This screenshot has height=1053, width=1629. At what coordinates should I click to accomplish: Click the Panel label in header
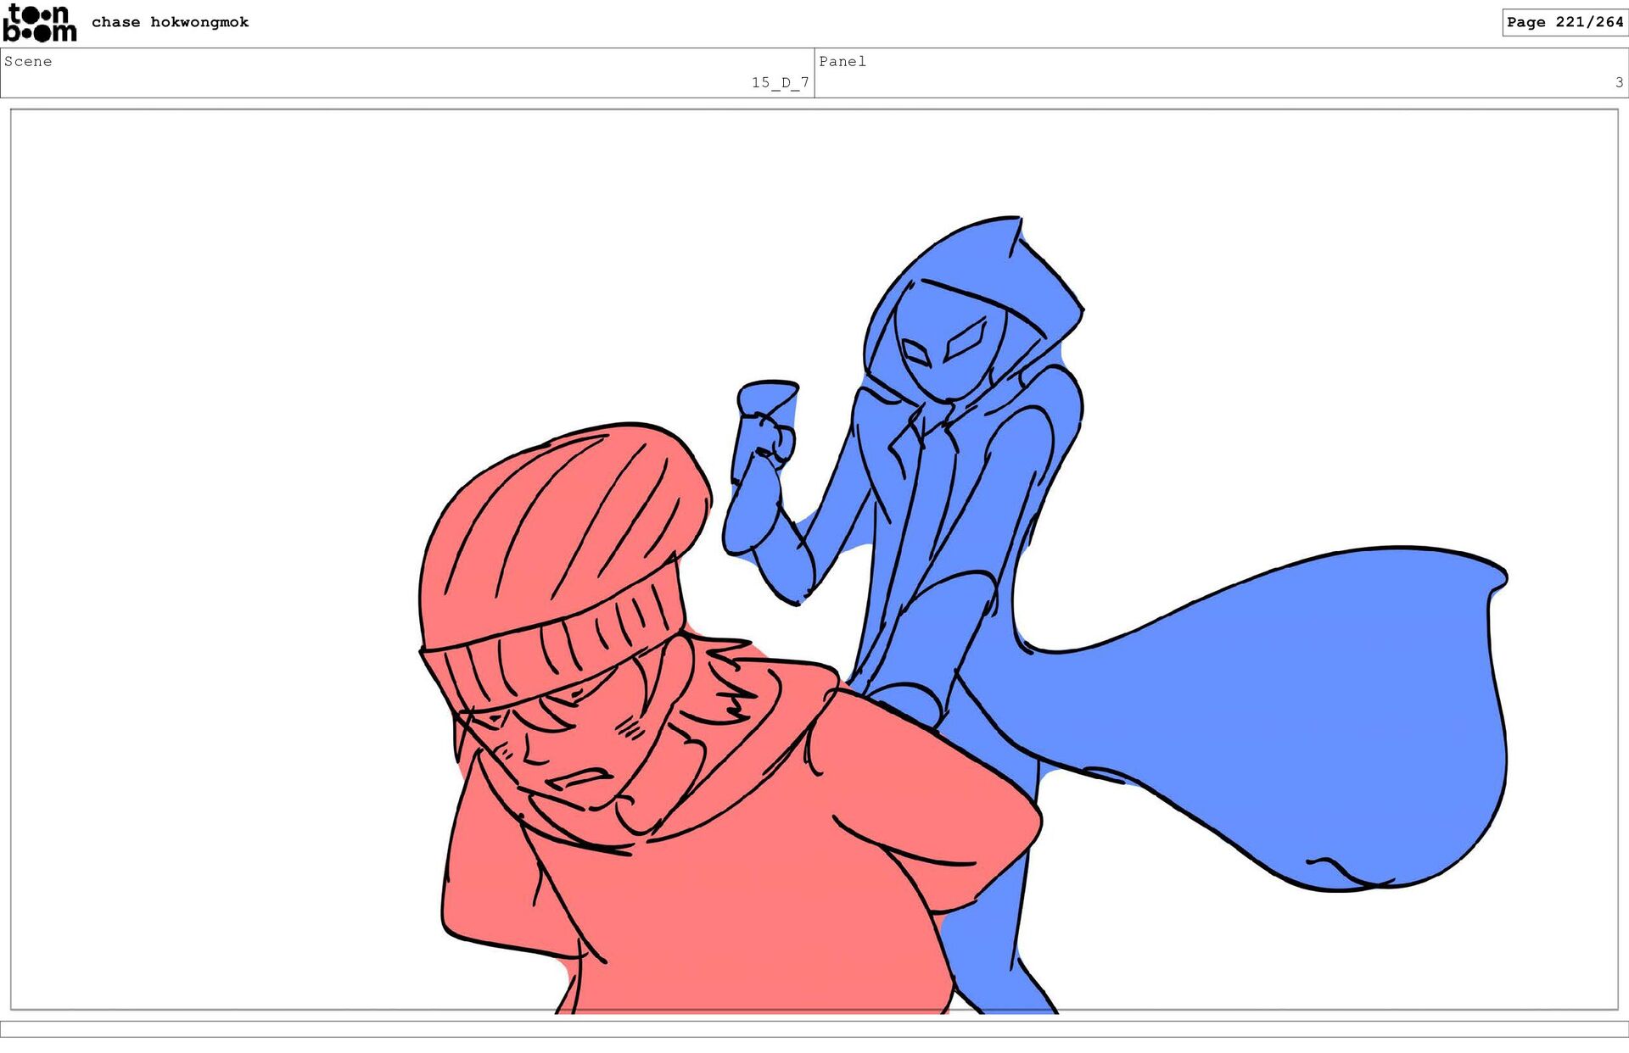(842, 61)
